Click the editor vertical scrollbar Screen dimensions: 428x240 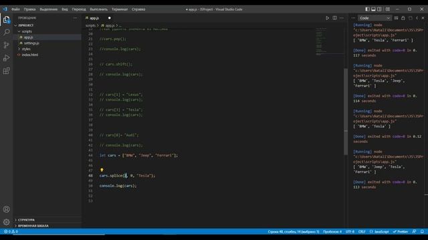point(346,111)
